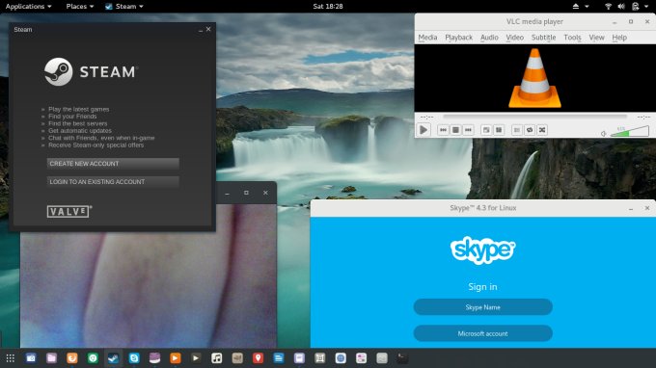Open the terminal icon in taskbar
The width and height of the screenshot is (656, 368).
402,358
